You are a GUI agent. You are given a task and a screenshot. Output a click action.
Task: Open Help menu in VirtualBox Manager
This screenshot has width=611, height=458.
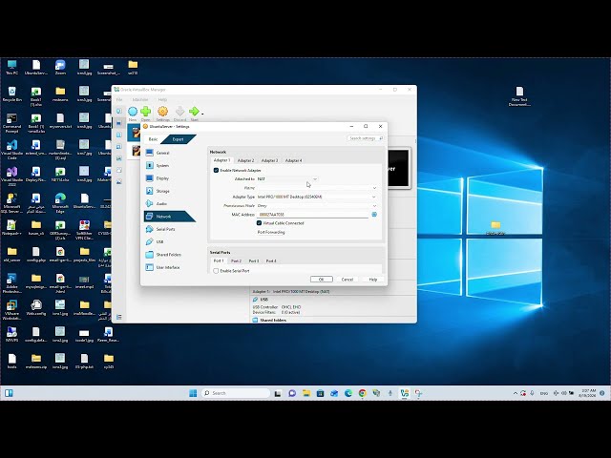162,99
